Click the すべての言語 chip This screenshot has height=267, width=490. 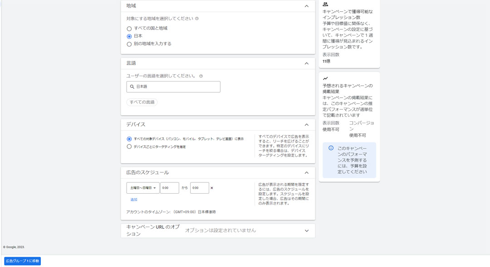click(142, 102)
